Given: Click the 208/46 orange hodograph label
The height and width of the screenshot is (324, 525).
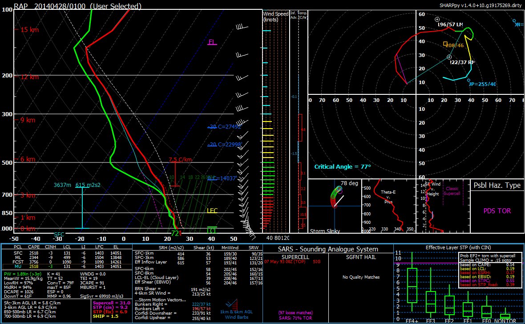Looking at the screenshot, I should (454, 45).
